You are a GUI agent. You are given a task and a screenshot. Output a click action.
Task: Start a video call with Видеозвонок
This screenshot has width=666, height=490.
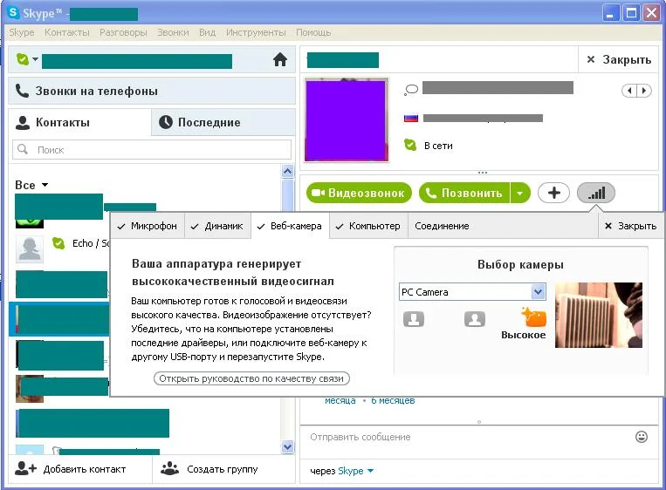[359, 193]
